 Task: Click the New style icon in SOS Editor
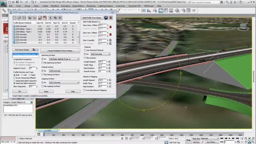[14, 18]
